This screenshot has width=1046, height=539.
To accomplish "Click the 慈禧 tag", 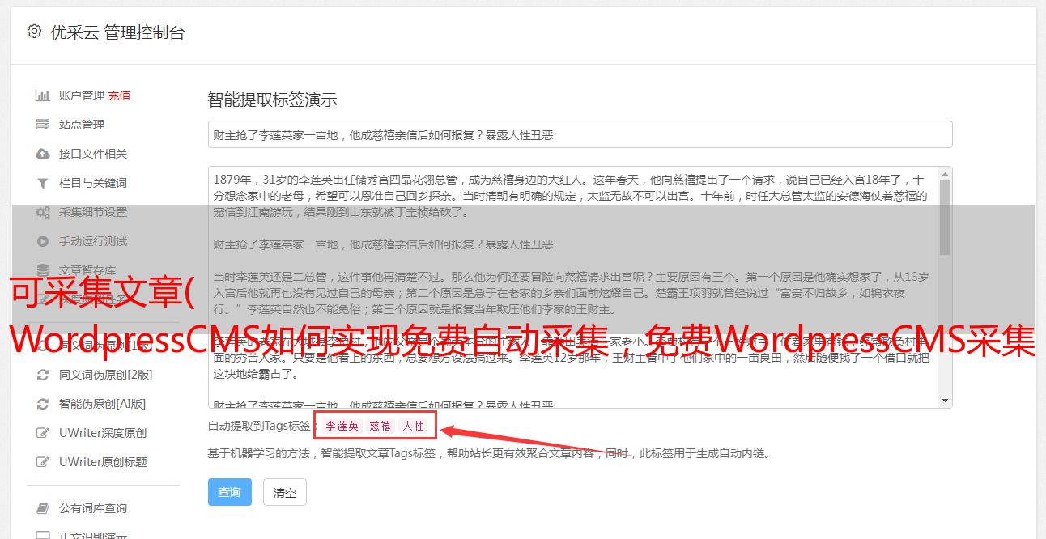I will pyautogui.click(x=381, y=426).
